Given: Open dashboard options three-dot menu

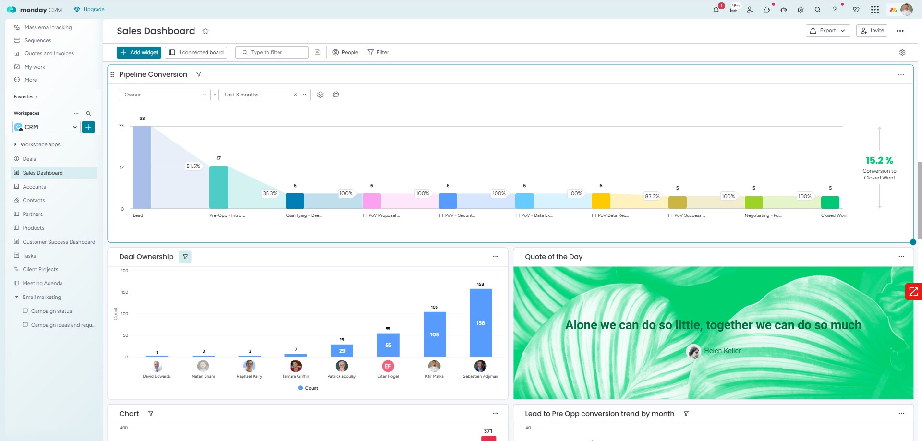Looking at the screenshot, I should (x=900, y=31).
